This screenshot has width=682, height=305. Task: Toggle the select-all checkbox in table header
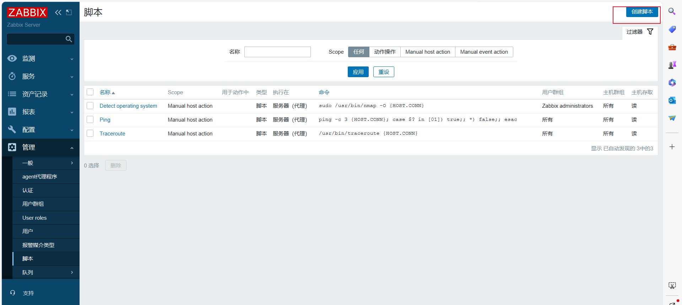(x=90, y=92)
